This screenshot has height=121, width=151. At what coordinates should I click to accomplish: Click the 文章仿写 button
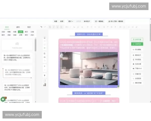(x=137, y=74)
